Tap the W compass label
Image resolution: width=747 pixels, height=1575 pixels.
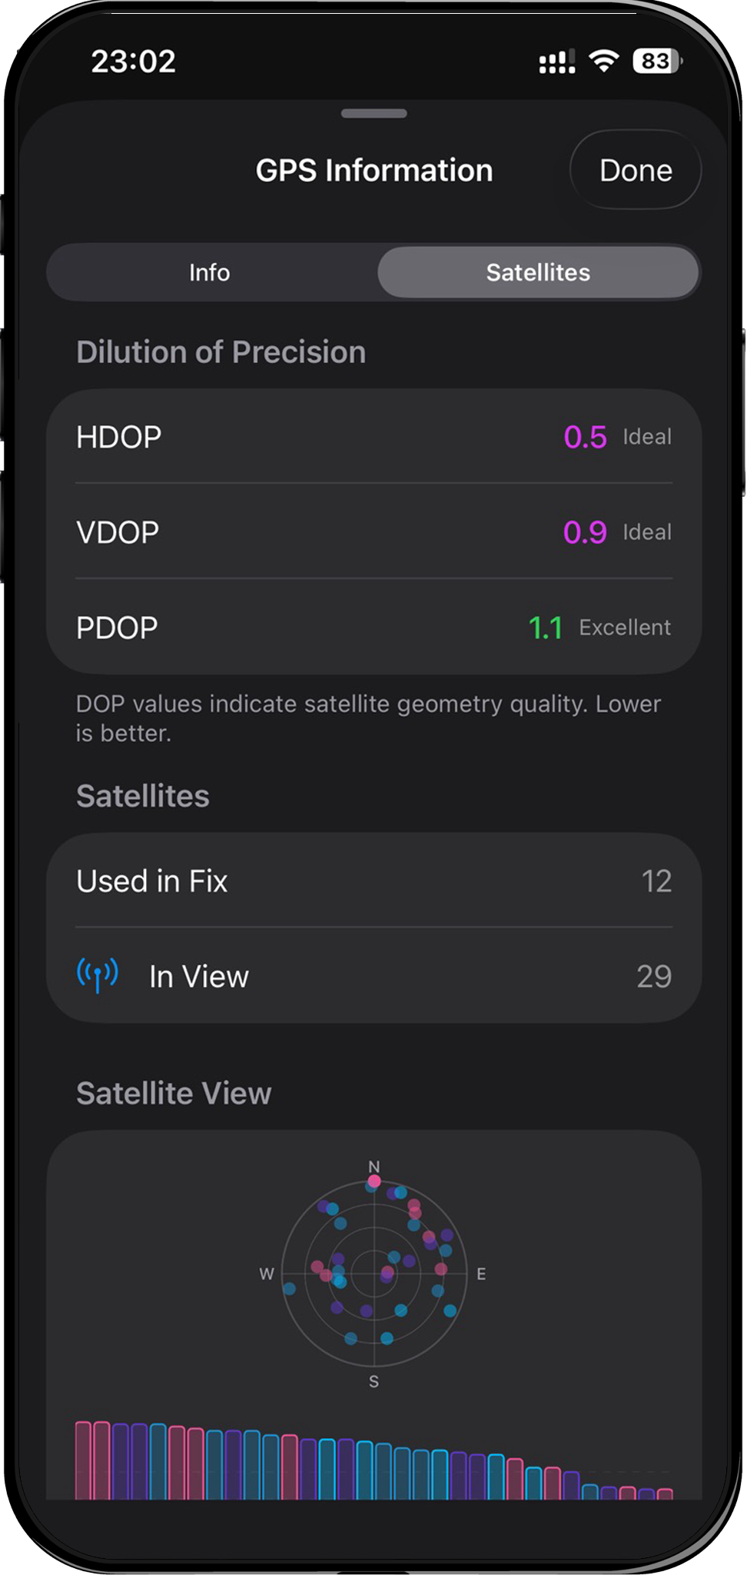click(267, 1274)
